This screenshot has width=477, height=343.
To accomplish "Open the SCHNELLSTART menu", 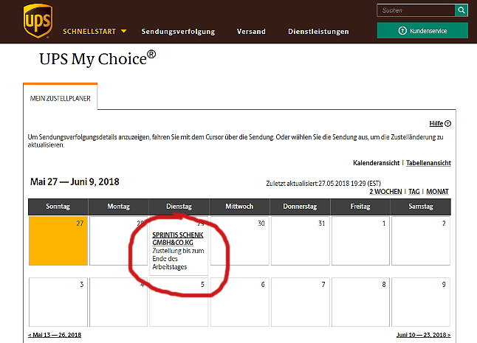I will click(x=95, y=31).
